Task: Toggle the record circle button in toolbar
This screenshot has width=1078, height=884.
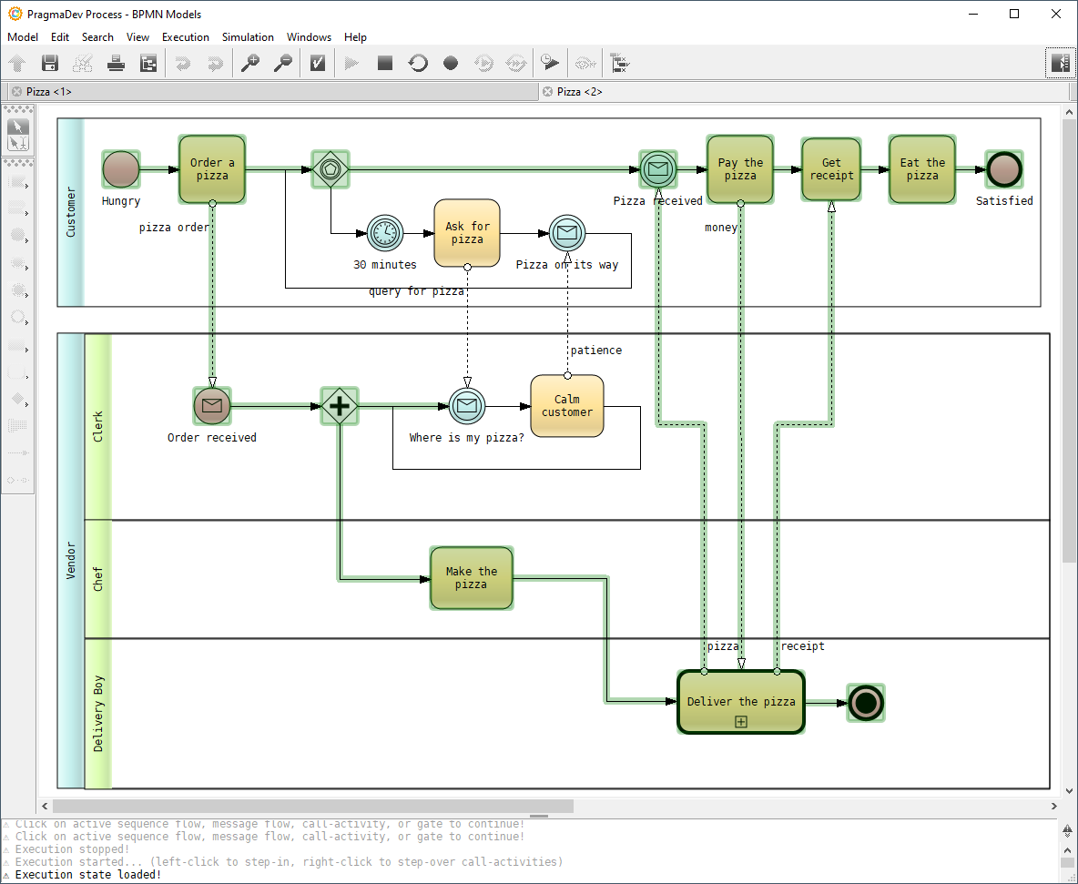Action: pyautogui.click(x=451, y=63)
